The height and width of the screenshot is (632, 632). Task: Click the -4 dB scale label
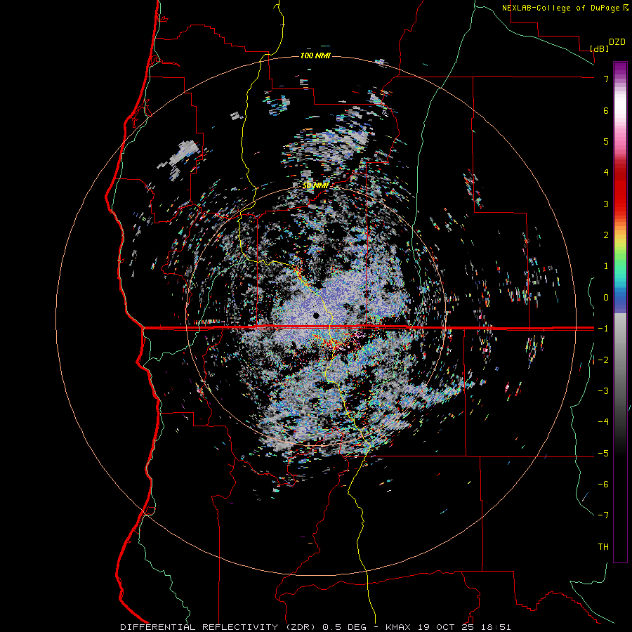click(x=603, y=422)
